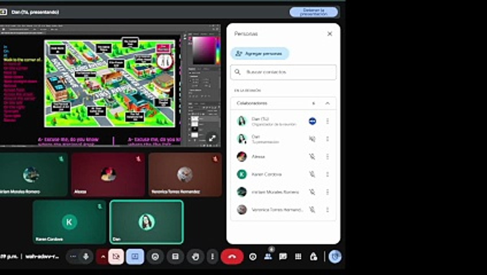
Task: Click Detener la presentación button
Action: (314, 12)
